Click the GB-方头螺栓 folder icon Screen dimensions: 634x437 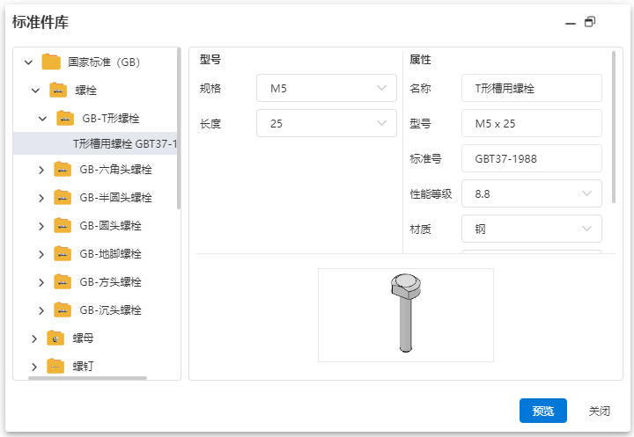63,282
